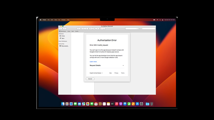Open Keynote from the Dock
Viewport: 214px width, 120px height.
point(125,104)
